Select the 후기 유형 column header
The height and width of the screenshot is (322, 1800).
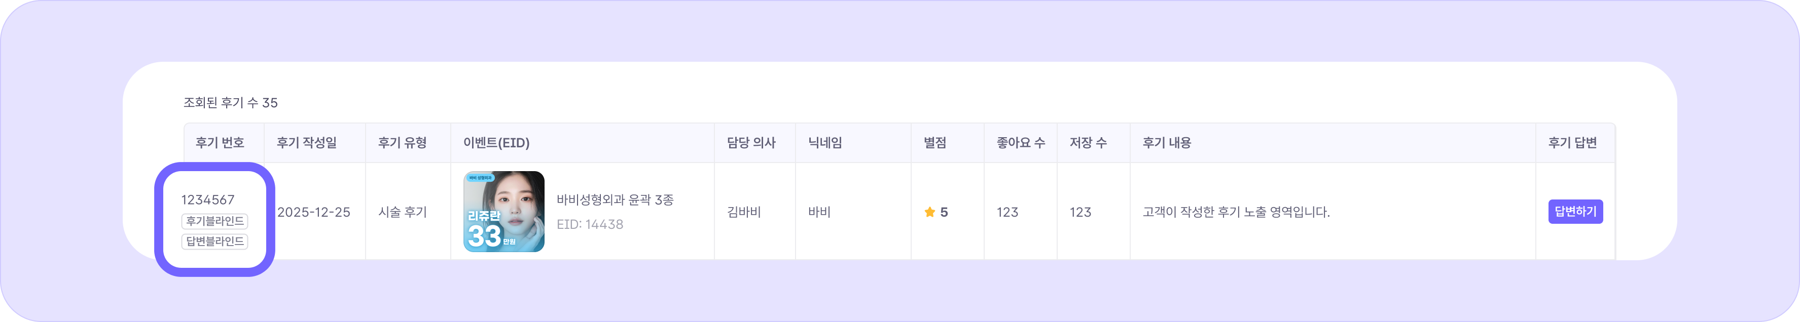[403, 143]
